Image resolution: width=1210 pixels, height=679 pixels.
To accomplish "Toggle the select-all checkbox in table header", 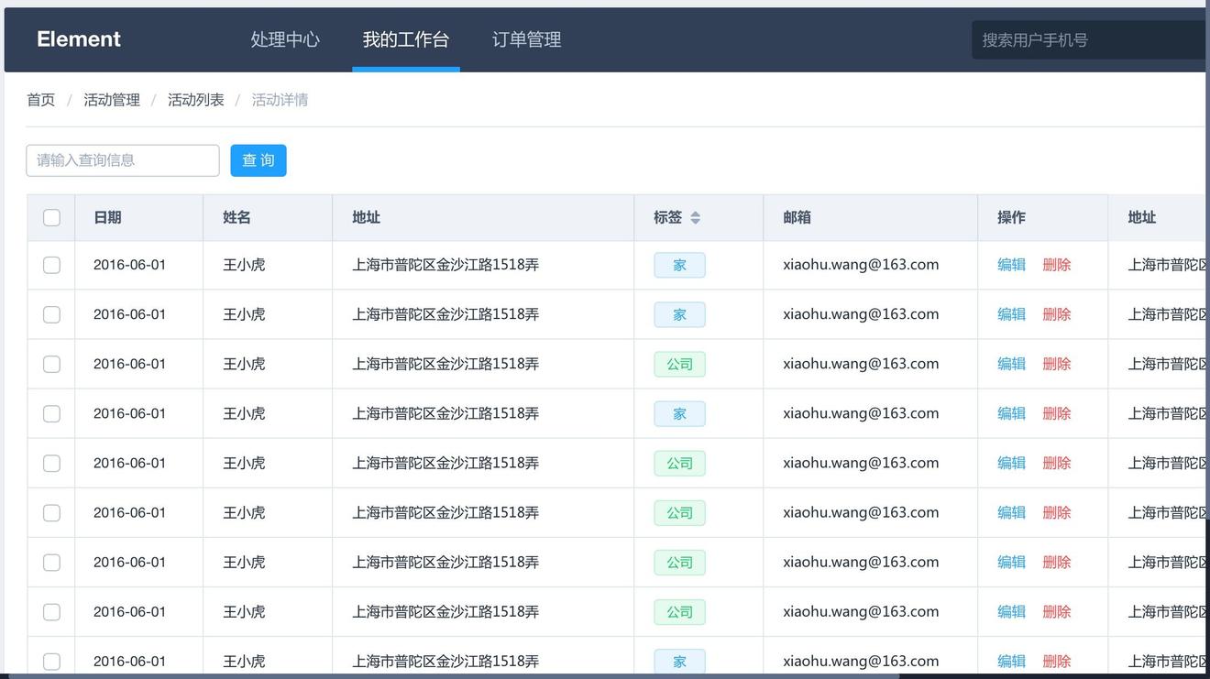I will [51, 217].
